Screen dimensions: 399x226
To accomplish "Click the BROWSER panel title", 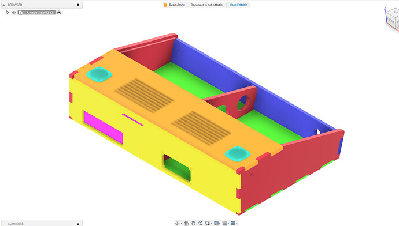I will pos(15,5).
